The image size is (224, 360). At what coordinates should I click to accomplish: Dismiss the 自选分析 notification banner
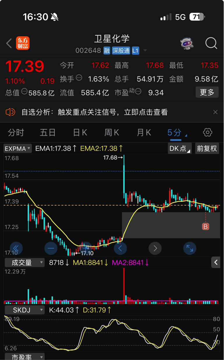(x=215, y=112)
